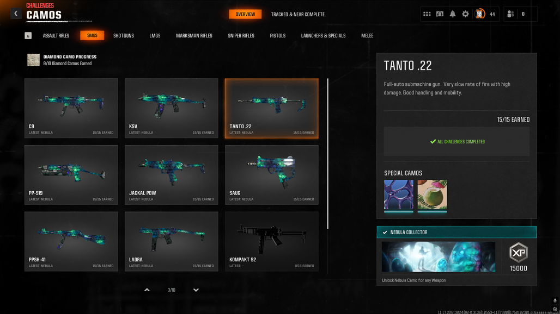The width and height of the screenshot is (560, 314).
Task: Click the Diamond Camo Progress icon
Action: tap(34, 60)
